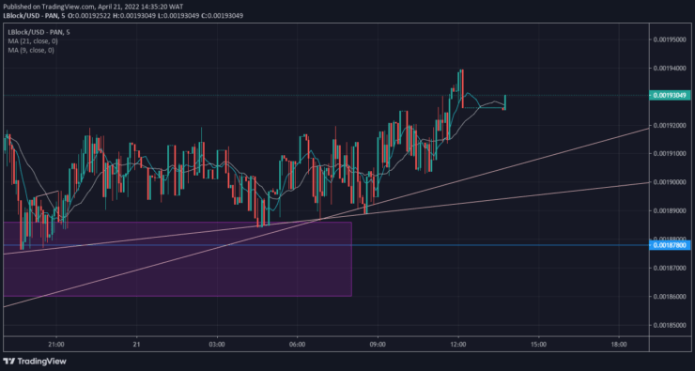Click the OHLC values in the header line
Screen dimensions: 695x371
pos(155,16)
